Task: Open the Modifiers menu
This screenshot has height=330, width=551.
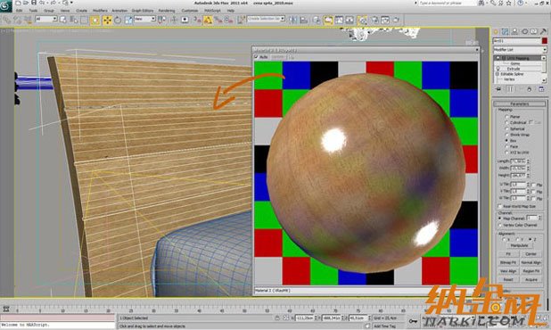Action: point(100,11)
